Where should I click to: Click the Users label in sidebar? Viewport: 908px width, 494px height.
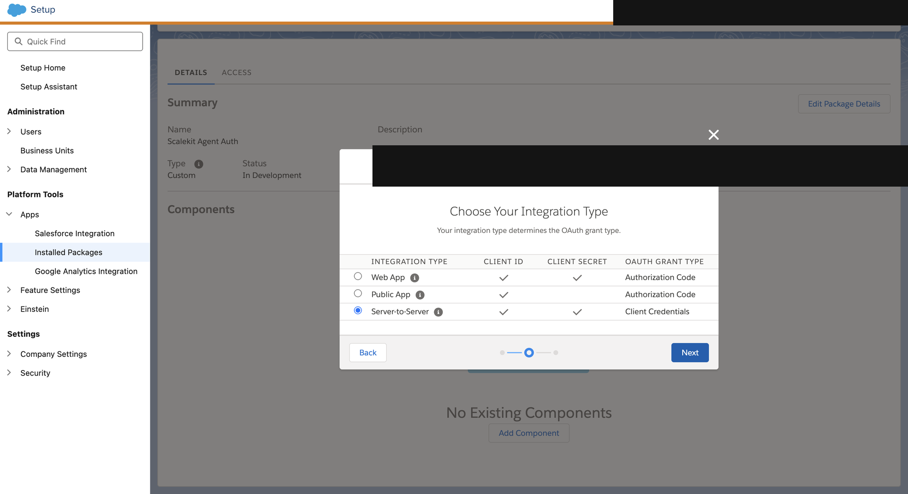pos(31,132)
